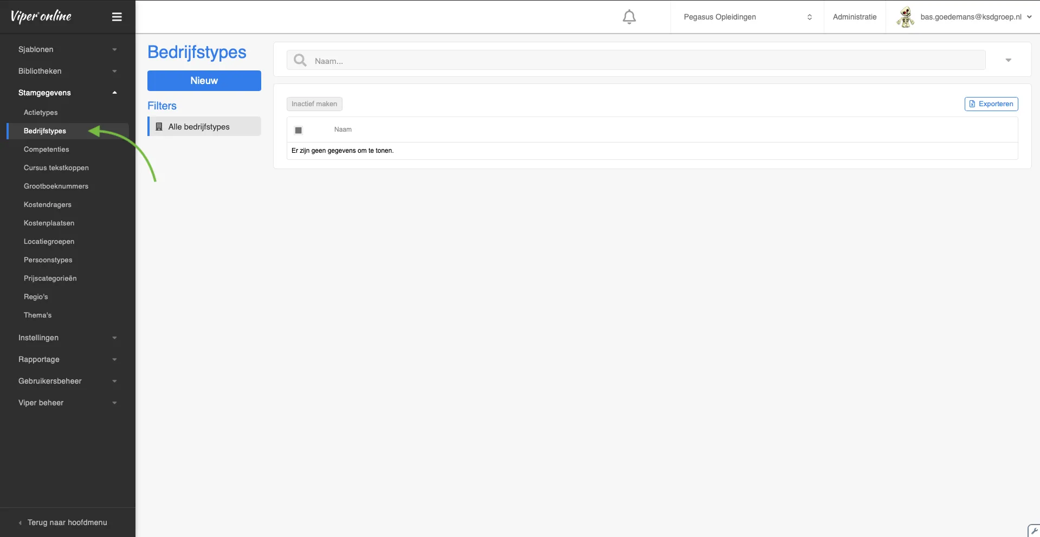This screenshot has width=1040, height=537.
Task: Open Cursus tekstkoppen in the sidebar
Action: [56, 168]
